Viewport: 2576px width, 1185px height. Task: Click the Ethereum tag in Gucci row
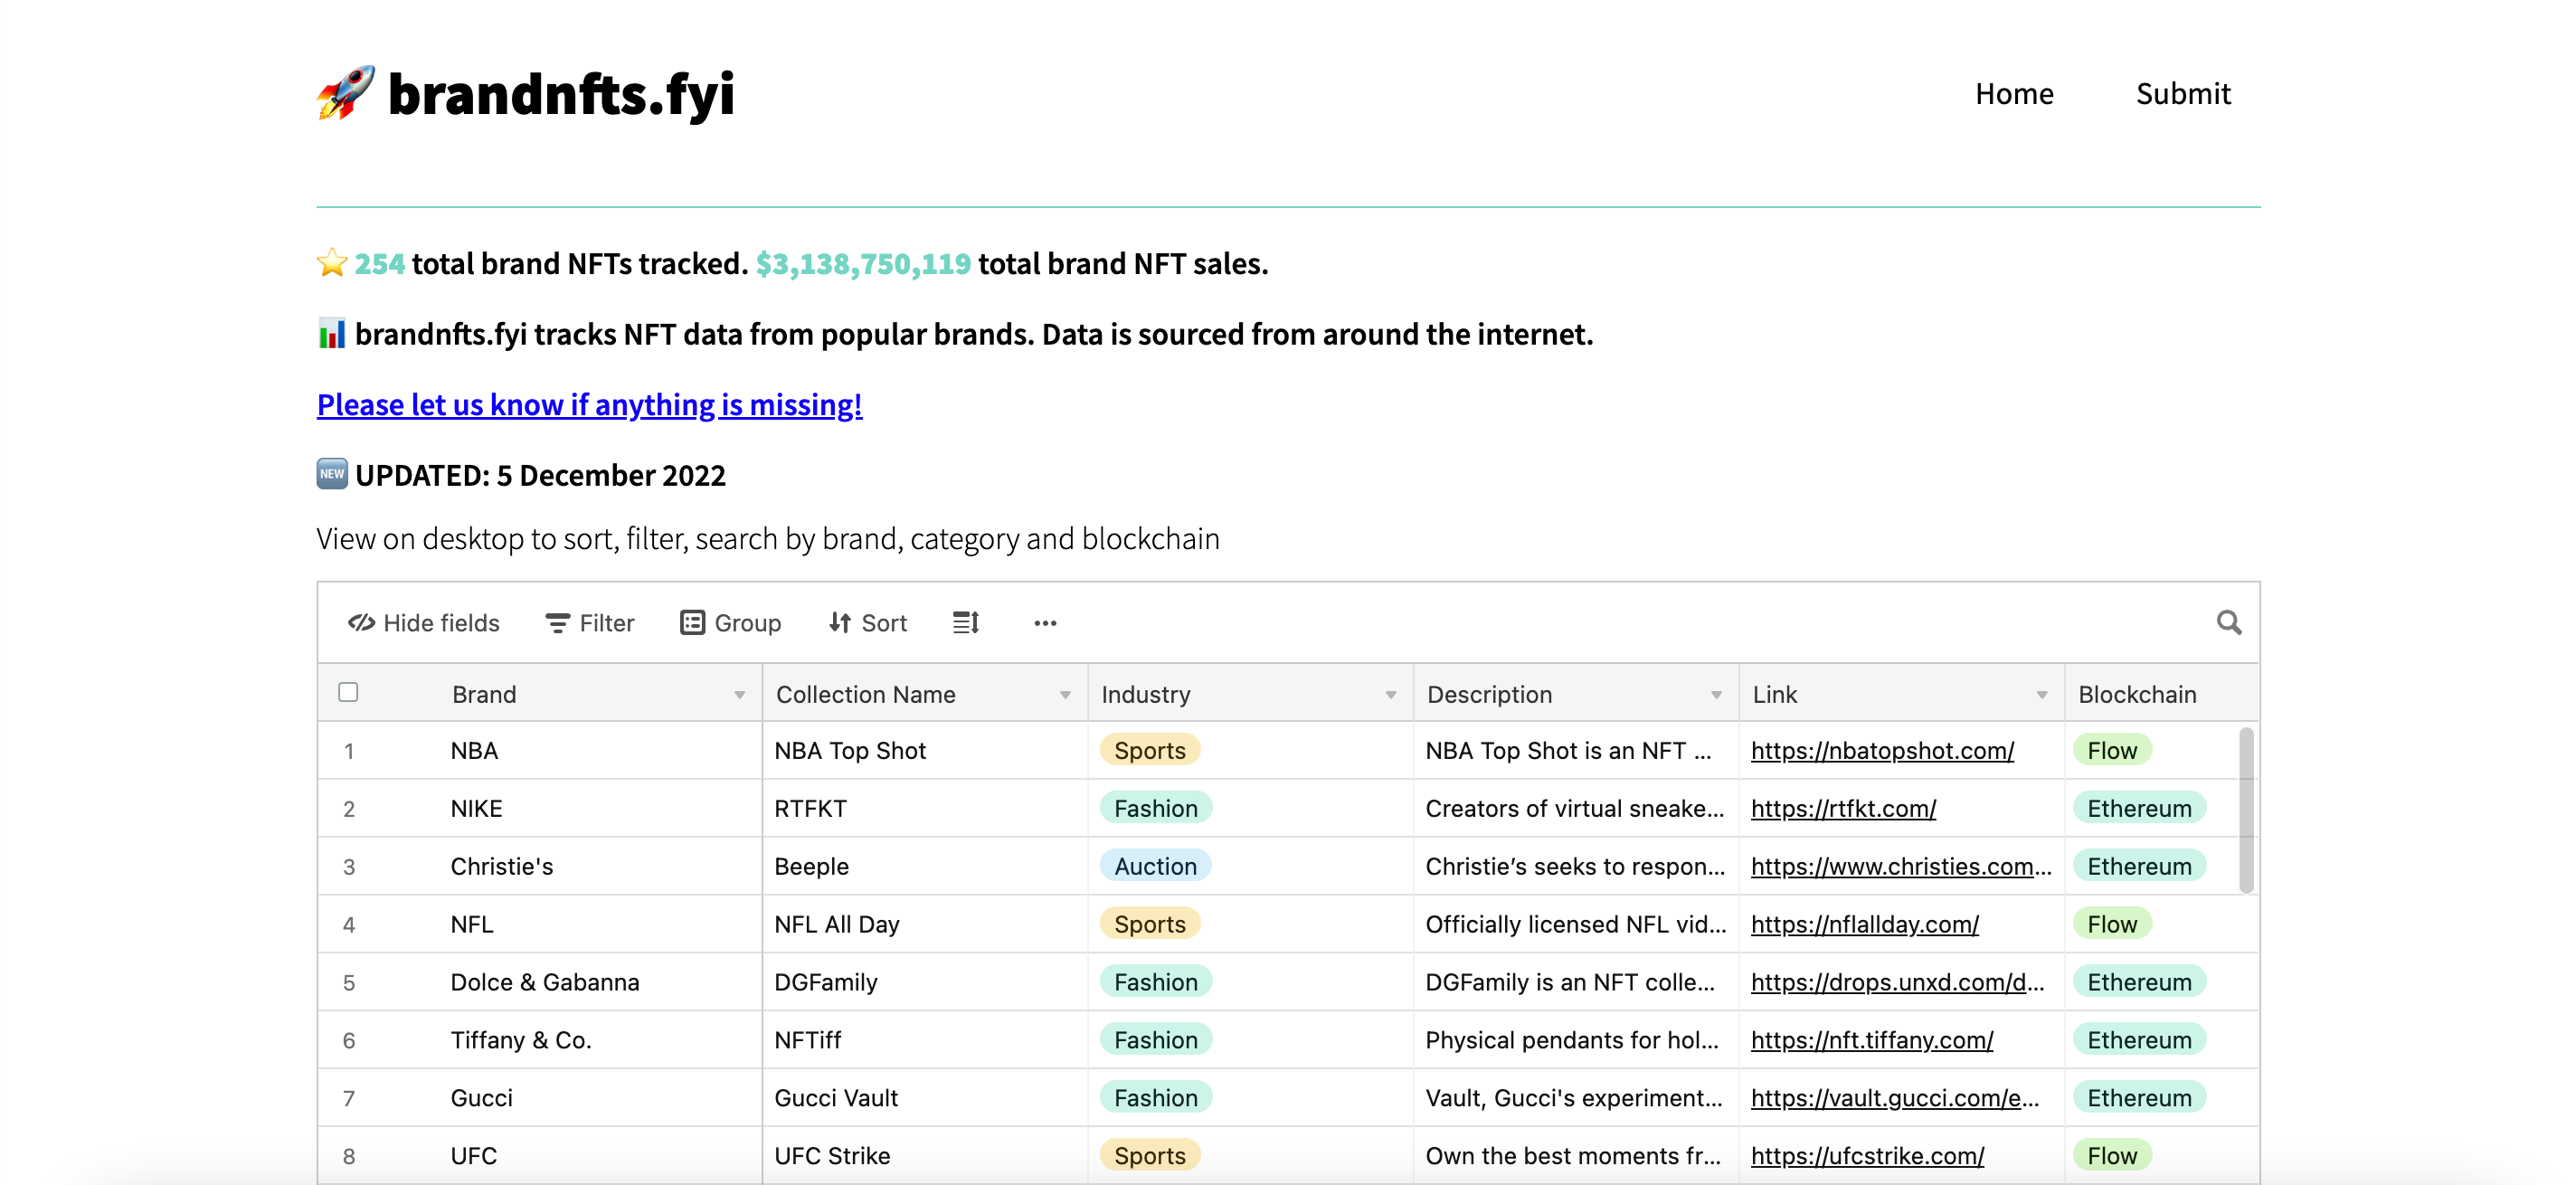(2139, 1099)
